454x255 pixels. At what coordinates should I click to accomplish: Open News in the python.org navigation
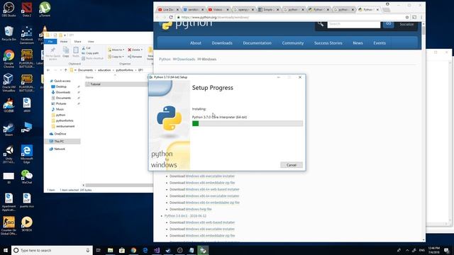[x=358, y=42]
